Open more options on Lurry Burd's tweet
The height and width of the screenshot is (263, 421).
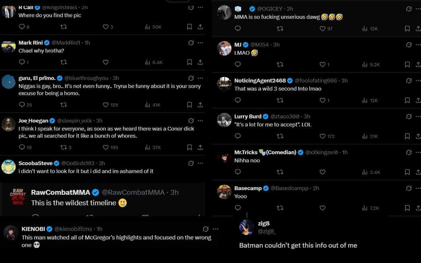coord(419,116)
